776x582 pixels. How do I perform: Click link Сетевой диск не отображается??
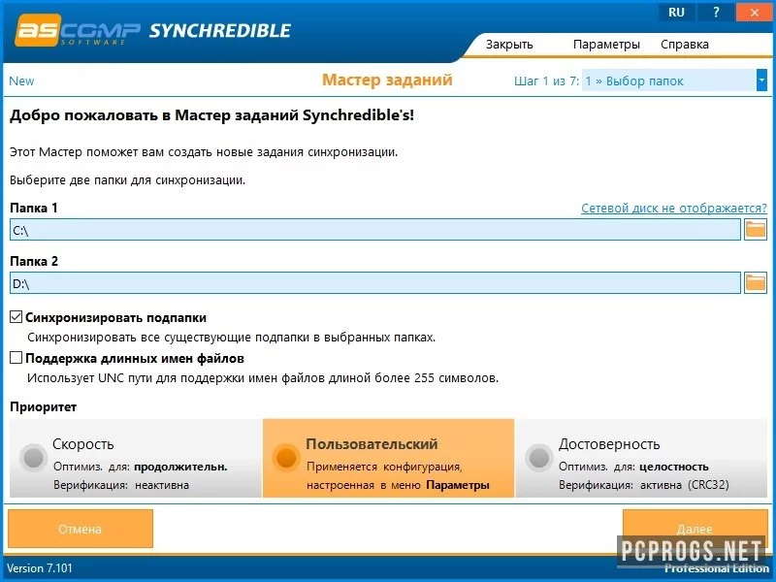click(673, 209)
